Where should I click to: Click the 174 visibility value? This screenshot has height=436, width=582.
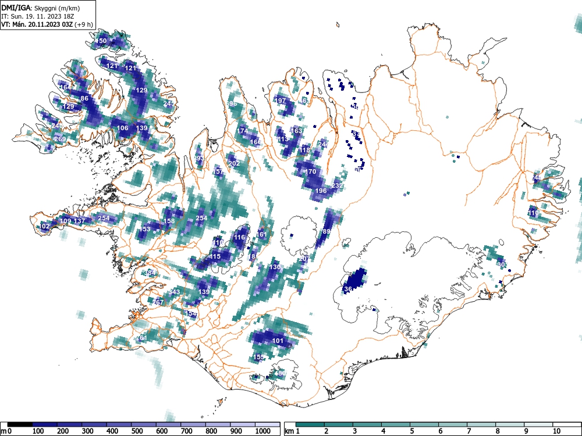242,131
